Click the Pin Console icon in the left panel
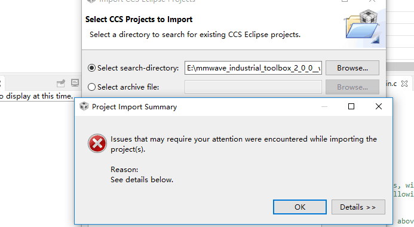Screen dimensions: 414x227 click(x=61, y=84)
